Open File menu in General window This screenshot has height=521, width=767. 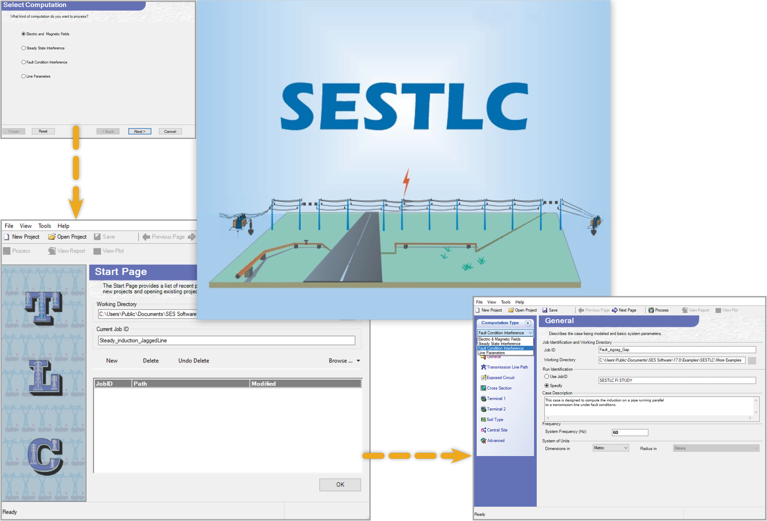[x=479, y=302]
